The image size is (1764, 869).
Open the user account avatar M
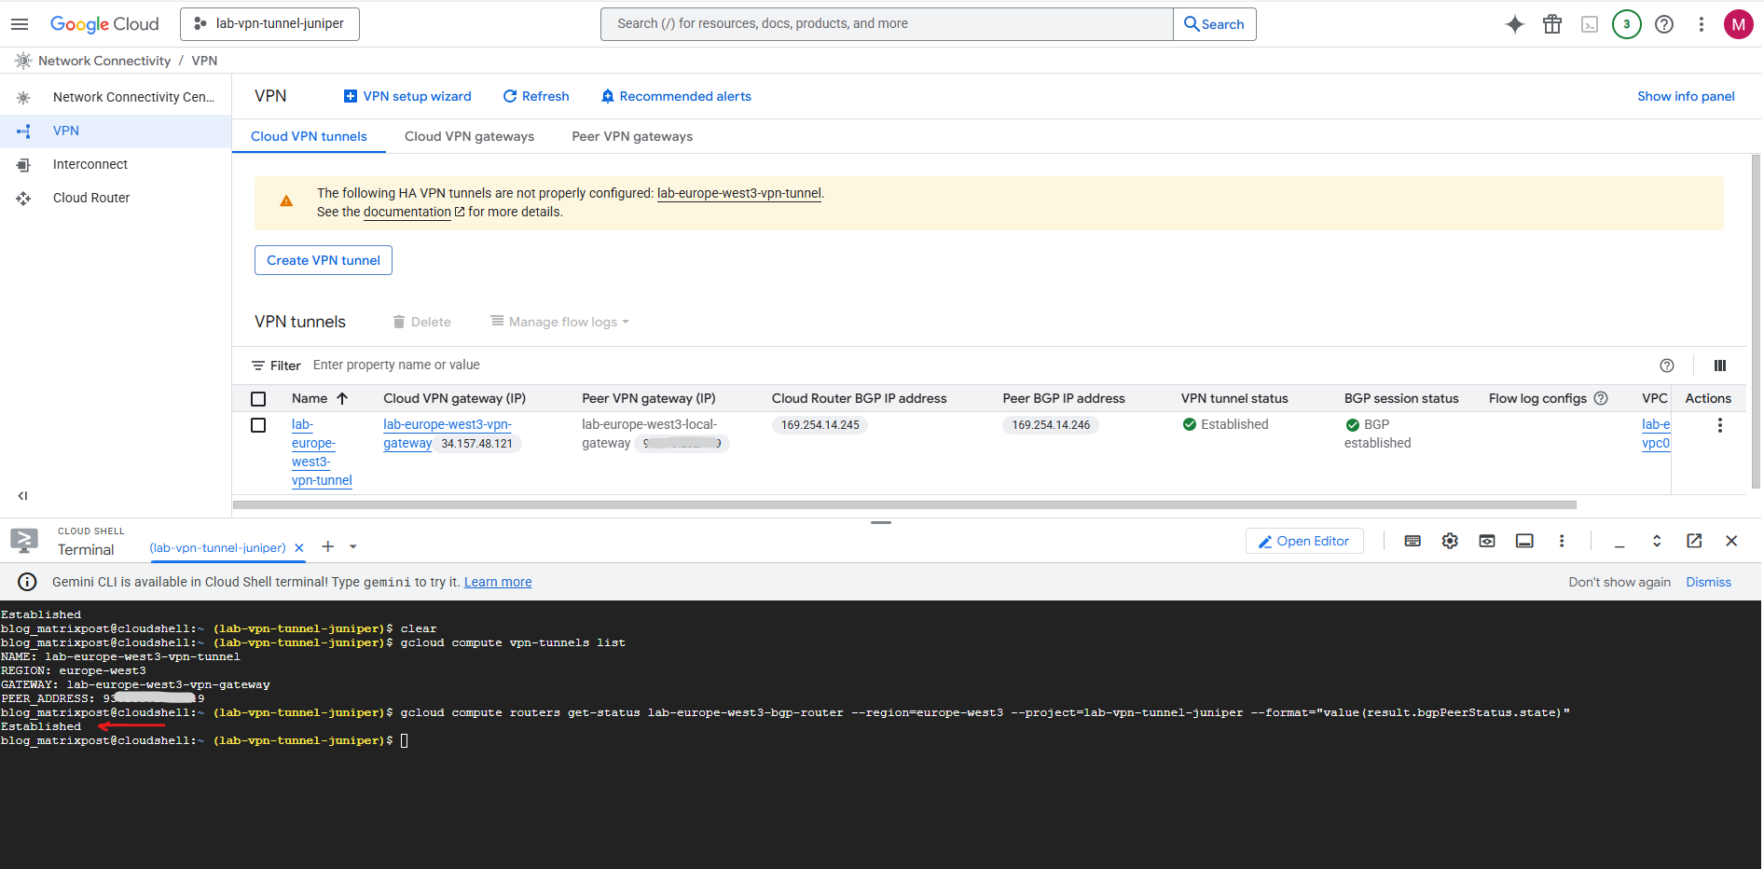(x=1738, y=24)
